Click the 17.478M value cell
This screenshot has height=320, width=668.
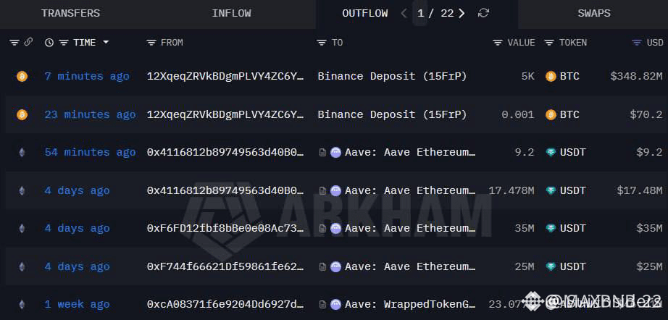[x=512, y=190]
